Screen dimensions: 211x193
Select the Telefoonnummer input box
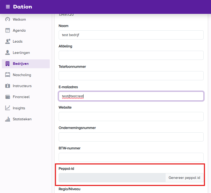pyautogui.click(x=131, y=76)
